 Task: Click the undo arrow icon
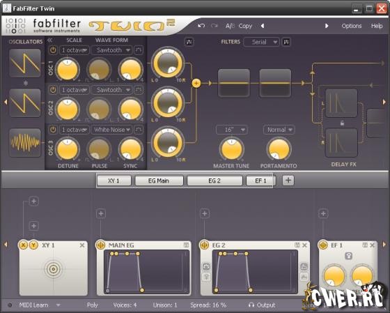(201, 26)
